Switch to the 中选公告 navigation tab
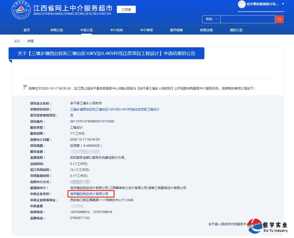 pyautogui.click(x=86, y=30)
